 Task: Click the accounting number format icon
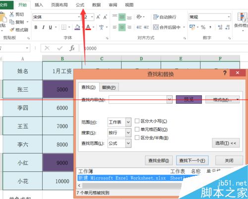pyautogui.click(x=192, y=27)
